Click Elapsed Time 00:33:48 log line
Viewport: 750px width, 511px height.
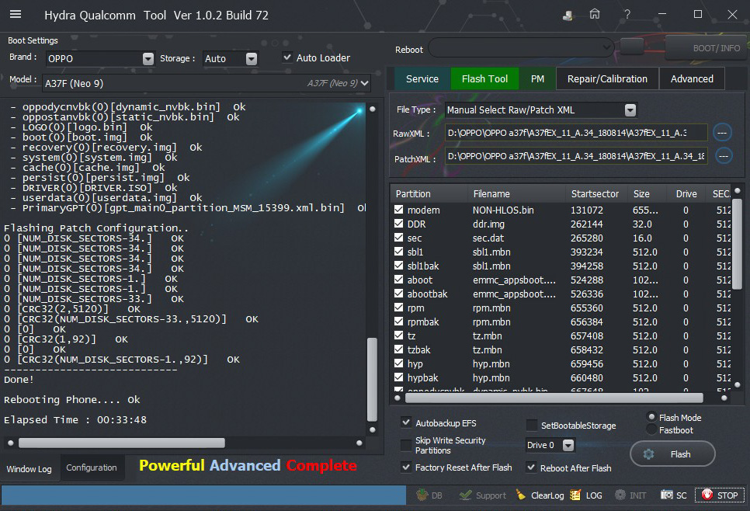[x=75, y=419]
